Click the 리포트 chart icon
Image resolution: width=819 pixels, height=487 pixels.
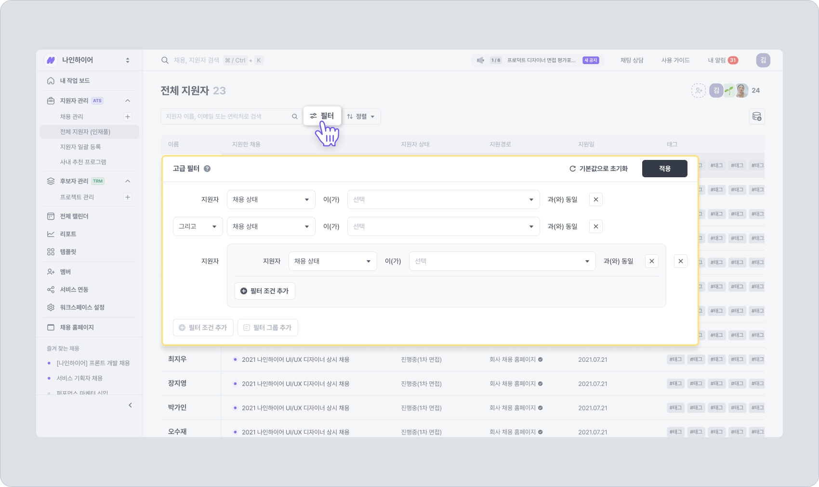(x=51, y=234)
